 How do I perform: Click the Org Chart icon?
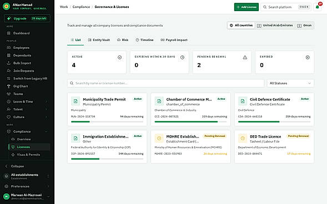click(8, 86)
